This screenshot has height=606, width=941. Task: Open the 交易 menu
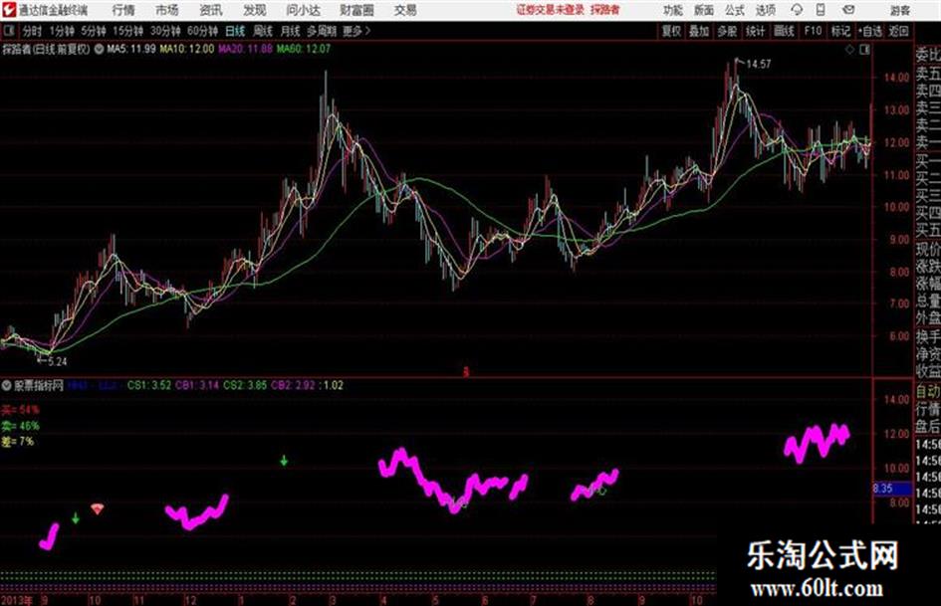(x=405, y=10)
